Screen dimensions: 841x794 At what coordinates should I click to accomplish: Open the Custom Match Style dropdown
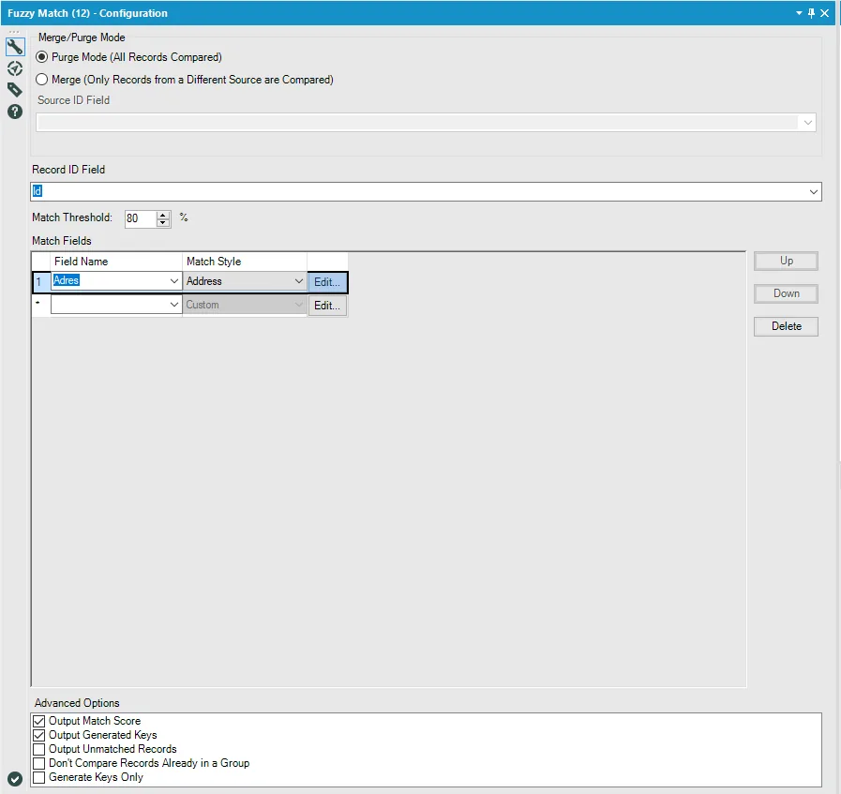tap(299, 305)
